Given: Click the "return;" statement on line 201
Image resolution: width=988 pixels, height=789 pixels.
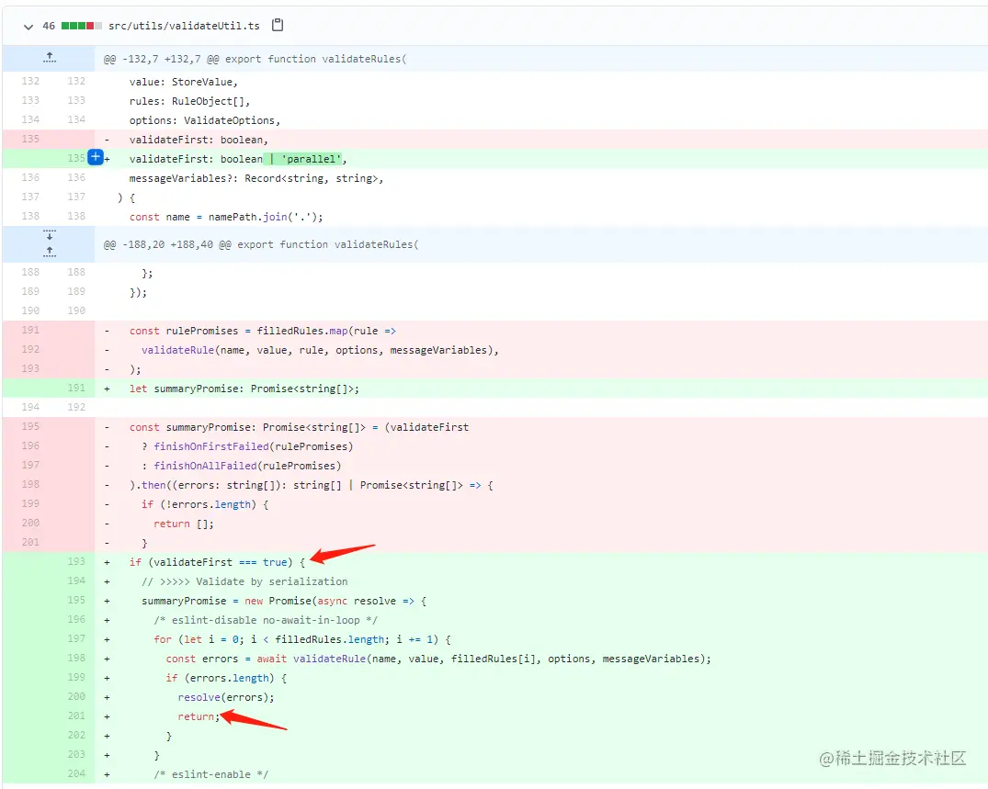Looking at the screenshot, I should click(199, 716).
